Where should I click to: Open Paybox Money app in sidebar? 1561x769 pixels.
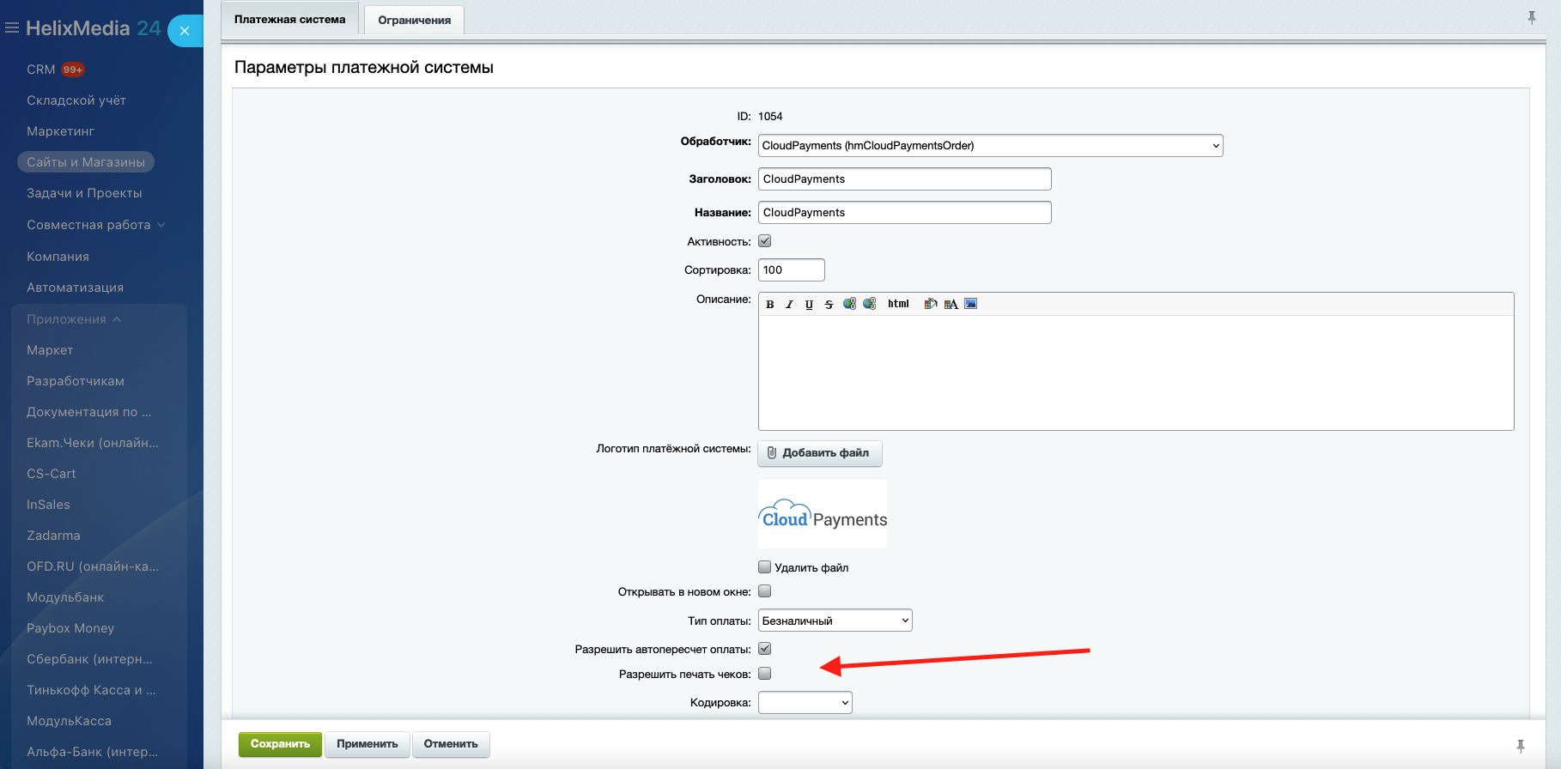[x=70, y=628]
